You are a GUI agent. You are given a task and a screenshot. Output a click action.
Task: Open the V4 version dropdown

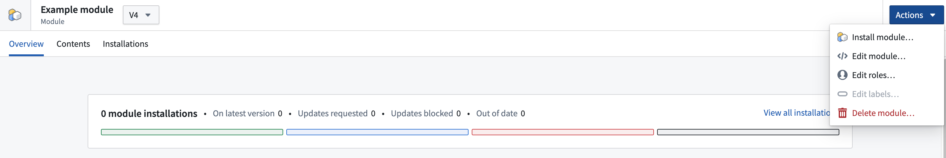(141, 15)
